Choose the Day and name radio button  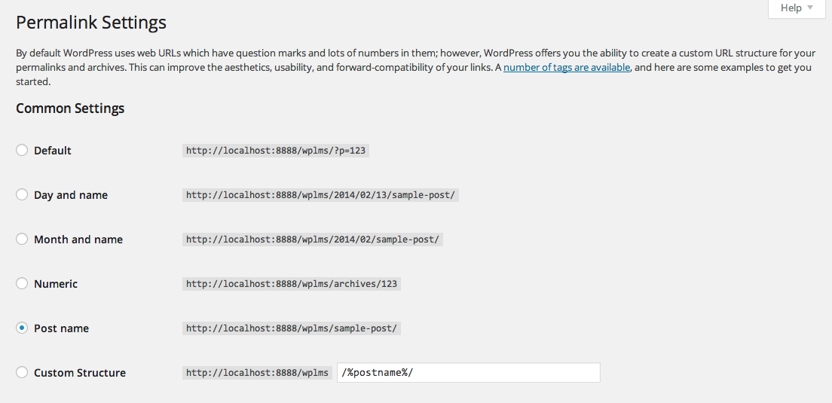22,194
